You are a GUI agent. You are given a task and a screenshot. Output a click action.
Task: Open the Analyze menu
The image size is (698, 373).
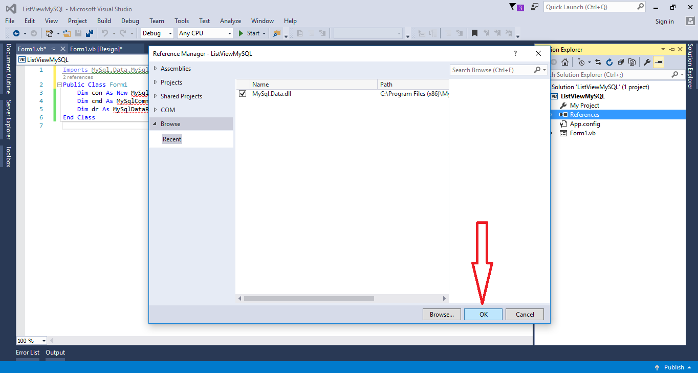[x=230, y=21]
